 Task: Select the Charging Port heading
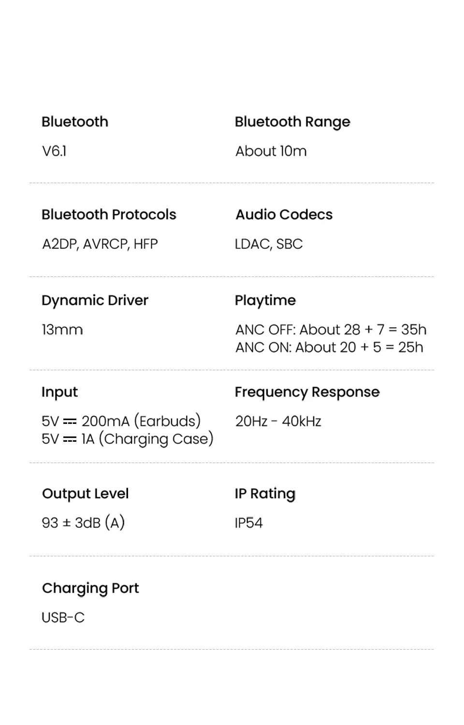(90, 588)
